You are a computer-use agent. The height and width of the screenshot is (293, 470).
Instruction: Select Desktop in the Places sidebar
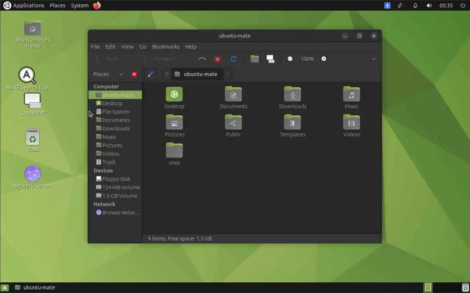click(115, 103)
